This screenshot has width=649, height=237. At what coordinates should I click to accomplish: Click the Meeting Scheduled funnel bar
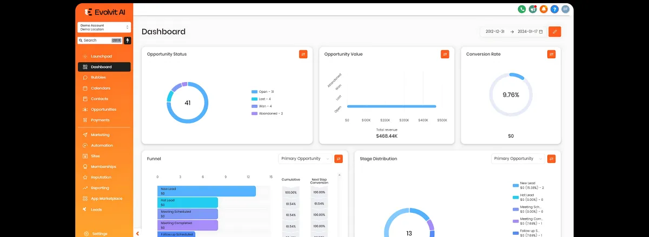tap(188, 214)
